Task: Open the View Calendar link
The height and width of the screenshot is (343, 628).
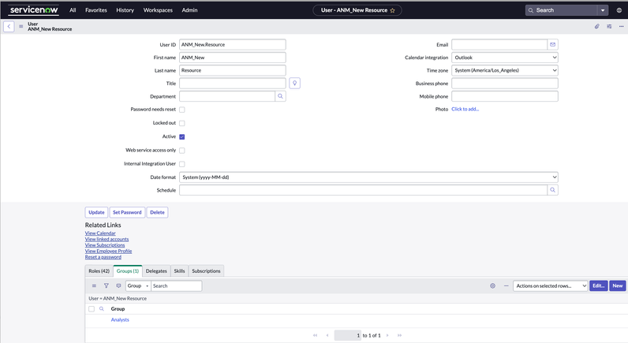Action: (x=100, y=233)
